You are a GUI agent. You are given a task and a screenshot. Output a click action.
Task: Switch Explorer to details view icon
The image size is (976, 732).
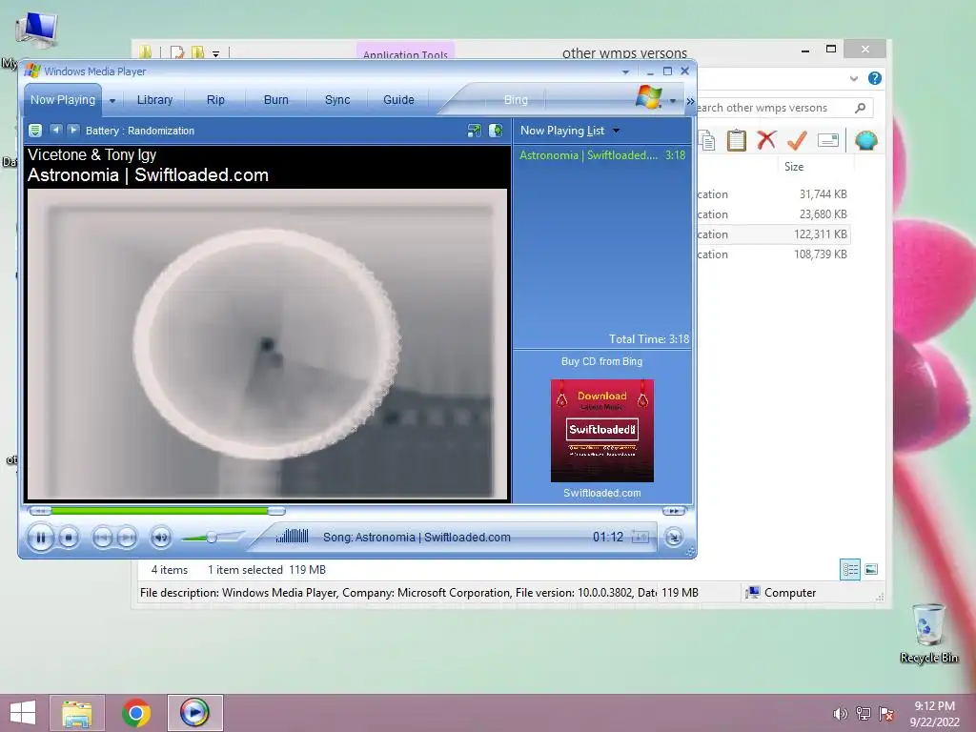[x=850, y=569]
